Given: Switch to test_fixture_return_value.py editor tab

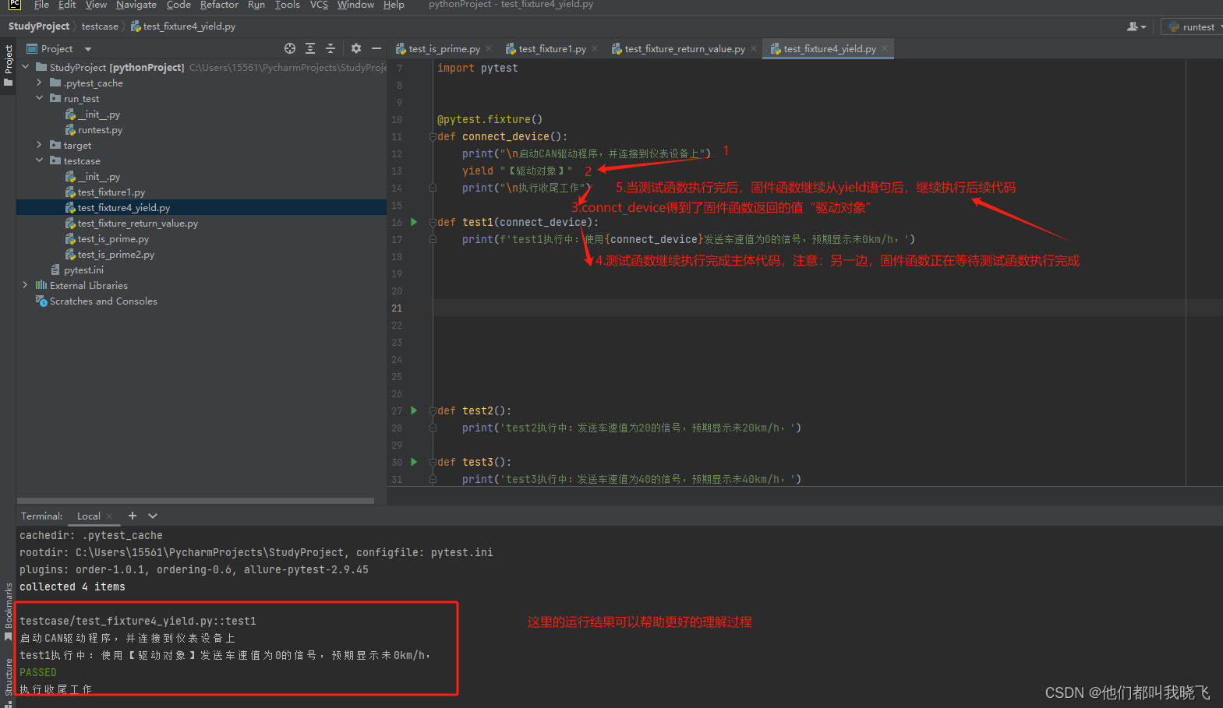Looking at the screenshot, I should [x=684, y=48].
